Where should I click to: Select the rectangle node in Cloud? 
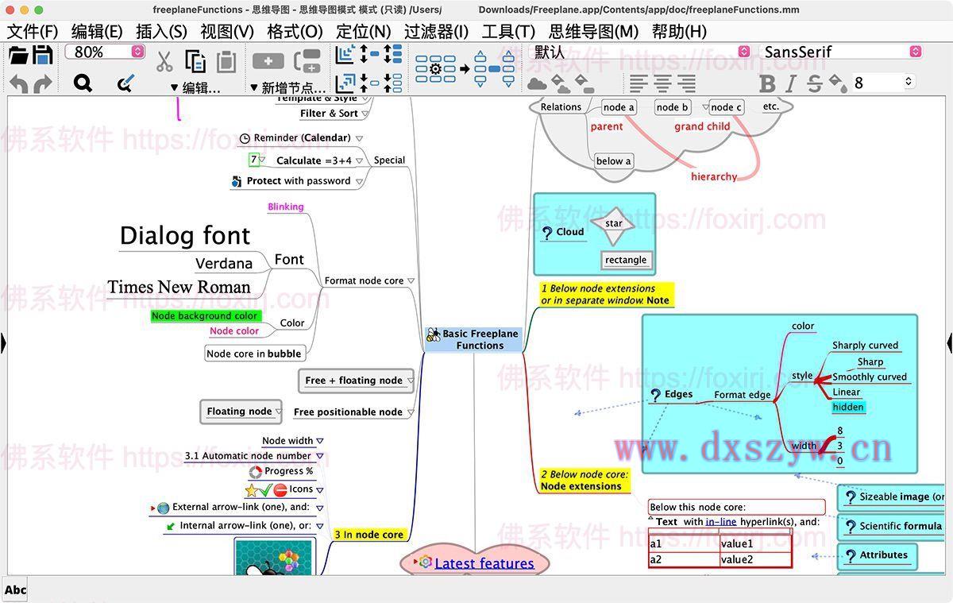coord(626,260)
